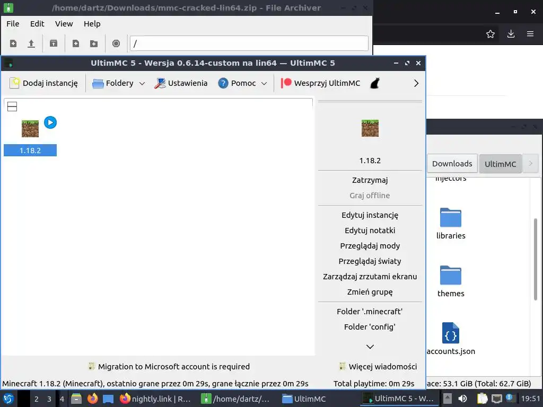This screenshot has height=407, width=543.
Task: Expand more actions chevron in side panel
Action: [370, 347]
